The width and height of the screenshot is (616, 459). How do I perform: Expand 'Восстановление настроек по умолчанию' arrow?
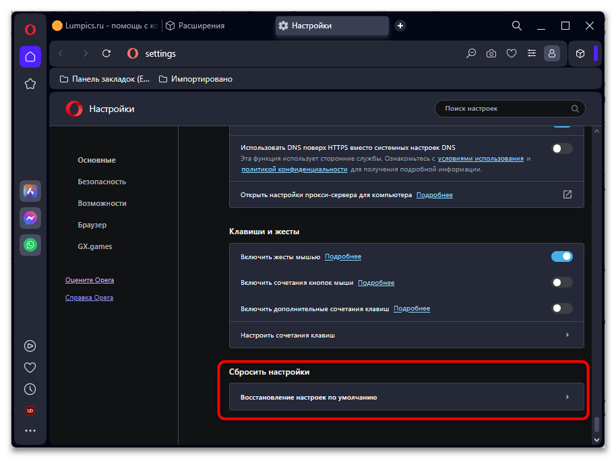pos(567,398)
